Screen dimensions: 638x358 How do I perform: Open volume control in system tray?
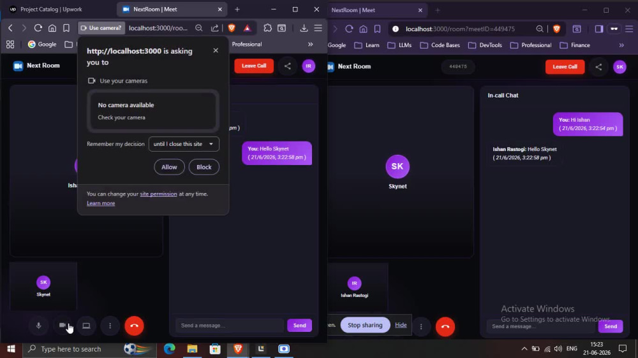point(558,348)
